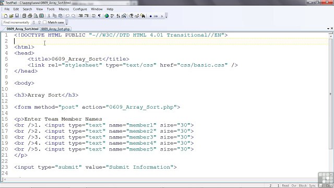Copy selection with the Copy icon
This screenshot has height=188, width=334.
[x=55, y=16]
